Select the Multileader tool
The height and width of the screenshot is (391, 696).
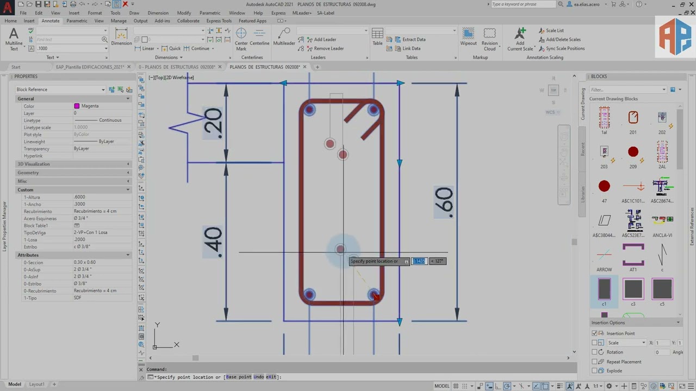(x=284, y=37)
